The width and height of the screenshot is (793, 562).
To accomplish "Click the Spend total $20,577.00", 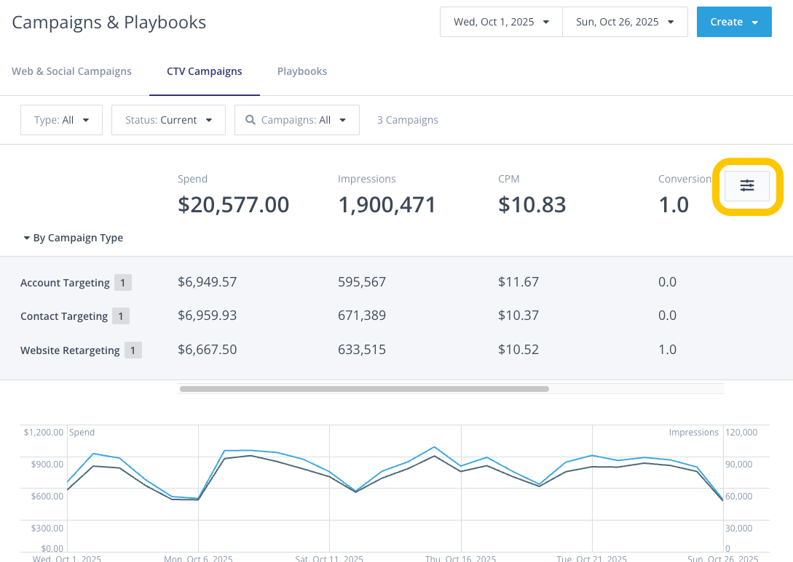I will click(233, 205).
